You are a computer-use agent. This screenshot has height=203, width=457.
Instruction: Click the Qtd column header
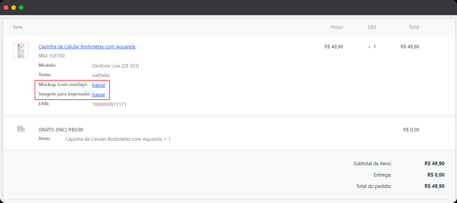pos(372,27)
